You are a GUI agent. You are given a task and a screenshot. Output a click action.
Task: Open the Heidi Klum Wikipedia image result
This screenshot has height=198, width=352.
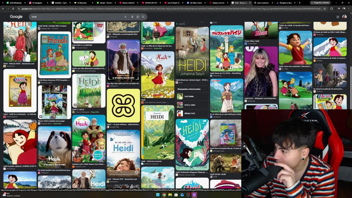(x=261, y=71)
